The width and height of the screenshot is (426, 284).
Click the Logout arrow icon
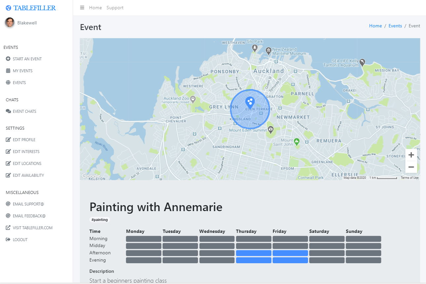(x=8, y=239)
